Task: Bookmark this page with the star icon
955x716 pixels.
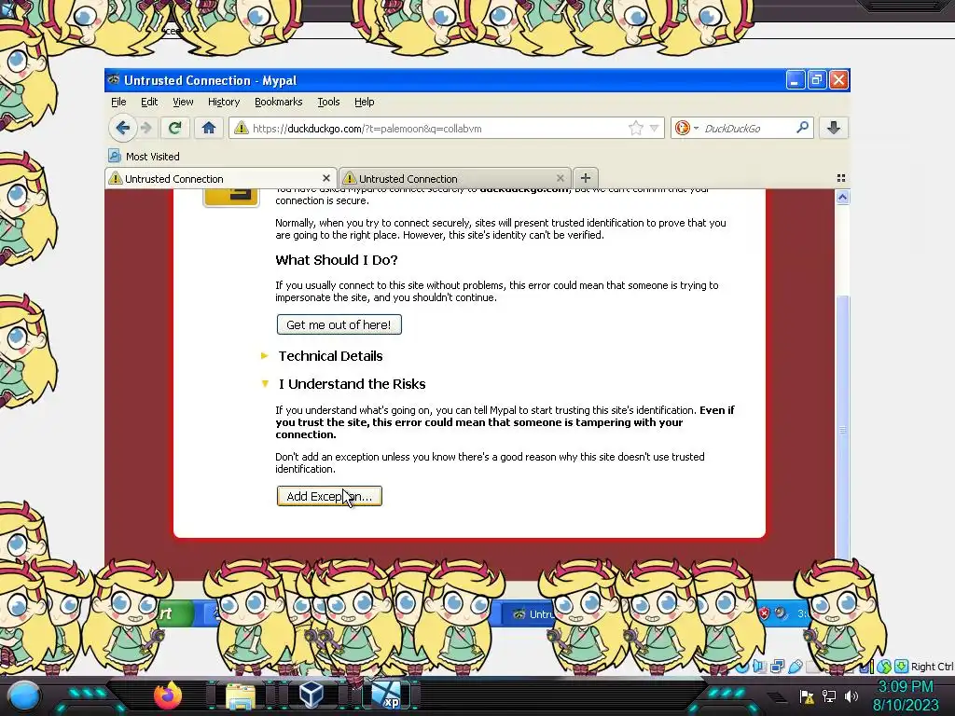Action: 635,128
